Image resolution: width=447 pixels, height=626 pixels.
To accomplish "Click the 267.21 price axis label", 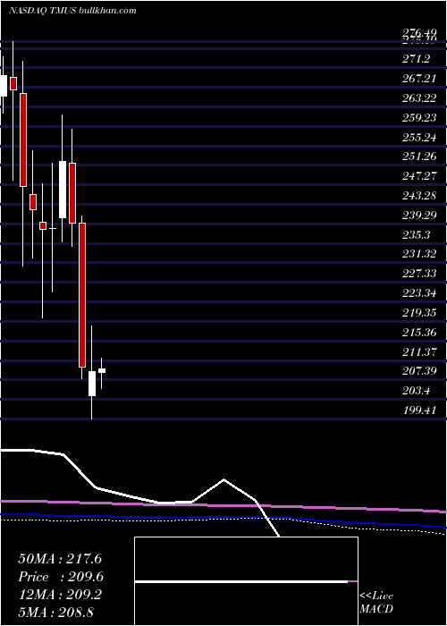I will click(x=419, y=79).
